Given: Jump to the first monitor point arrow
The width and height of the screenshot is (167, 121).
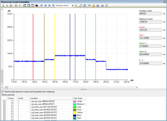Looking at the screenshot, I should tap(41, 6).
